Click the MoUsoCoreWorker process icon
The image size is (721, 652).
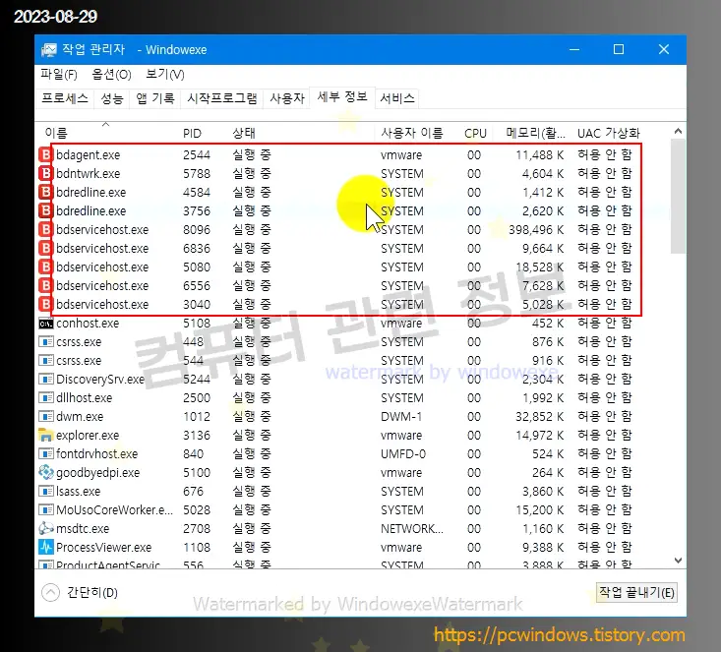click(45, 510)
